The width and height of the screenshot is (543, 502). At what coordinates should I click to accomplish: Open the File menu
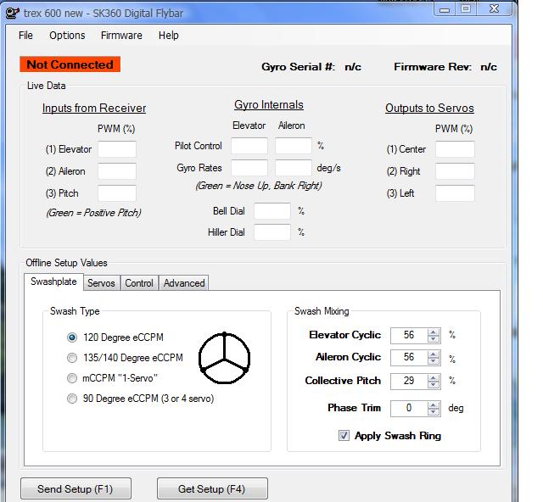[x=25, y=36]
